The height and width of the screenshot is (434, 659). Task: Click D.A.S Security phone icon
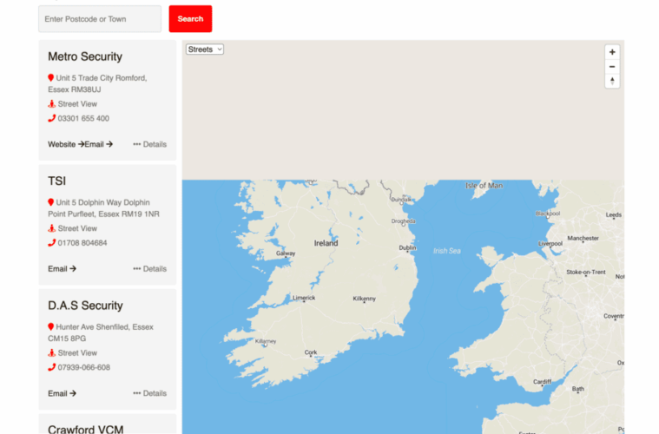click(52, 367)
